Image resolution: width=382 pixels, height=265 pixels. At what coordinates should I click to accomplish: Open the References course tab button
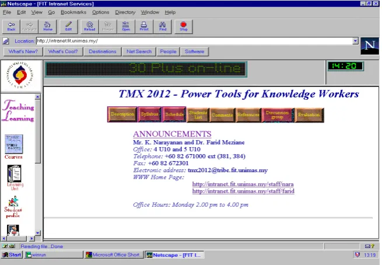[x=248, y=115]
